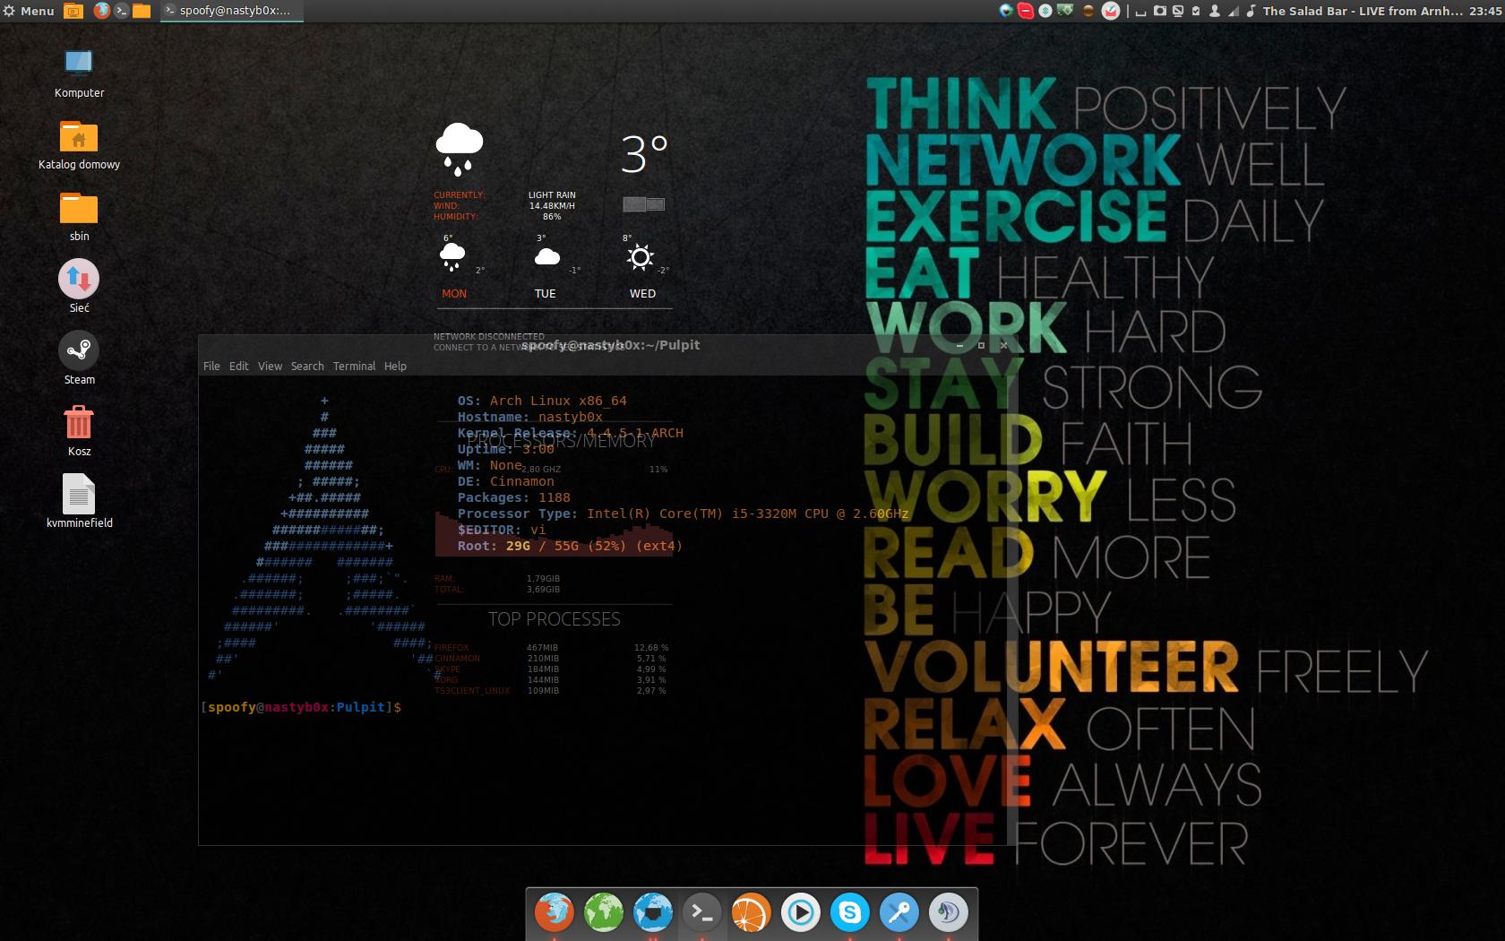Open the network signal tray applet
Screen dimensions: 1505x941
[1233, 11]
